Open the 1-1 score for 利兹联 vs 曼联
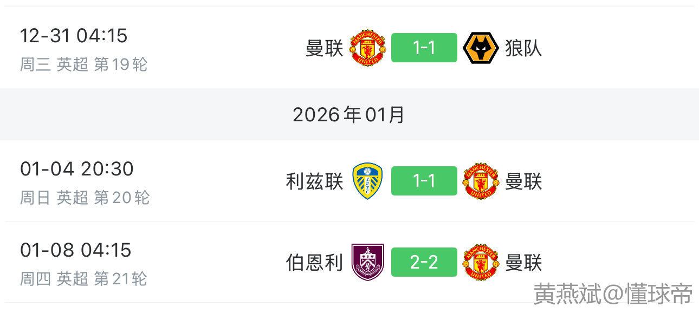 (x=424, y=181)
